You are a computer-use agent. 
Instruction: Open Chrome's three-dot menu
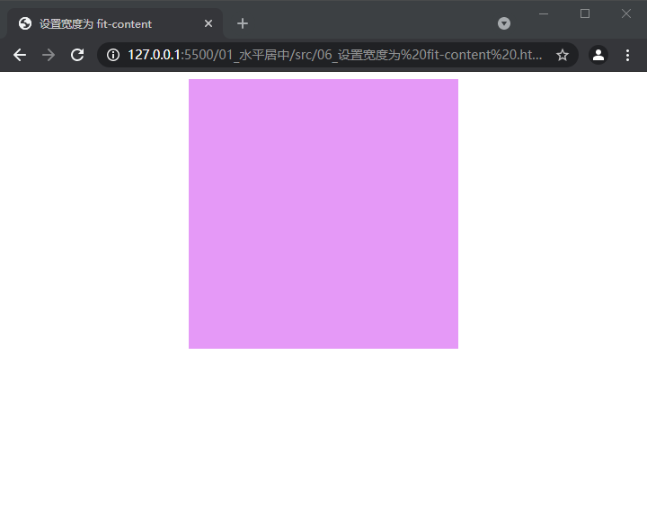tap(627, 55)
